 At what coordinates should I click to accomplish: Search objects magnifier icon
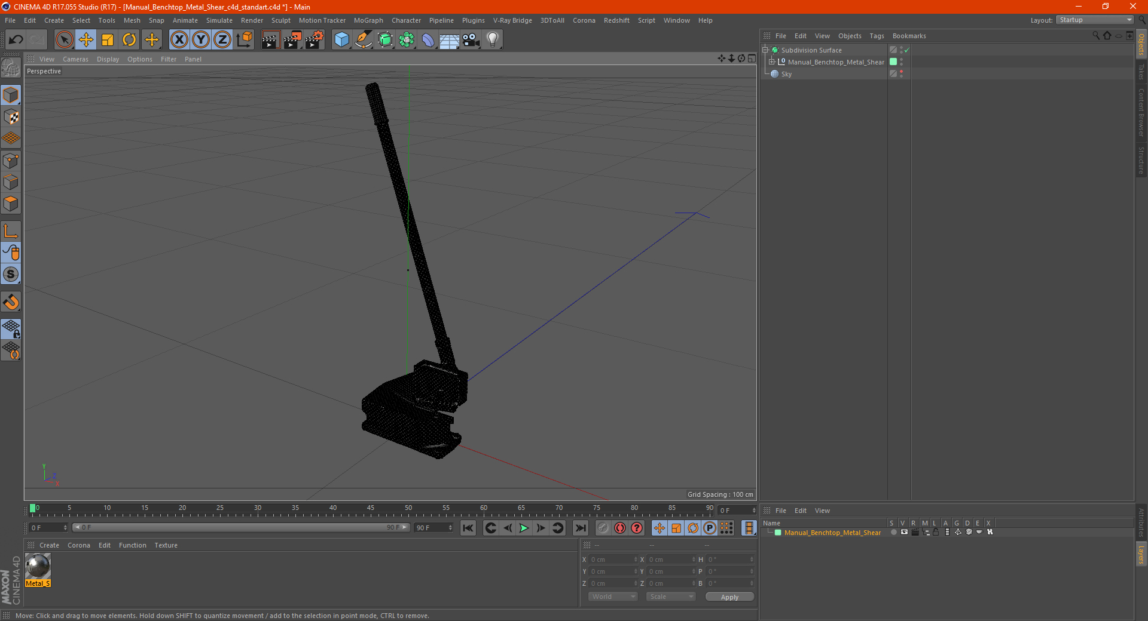1096,36
